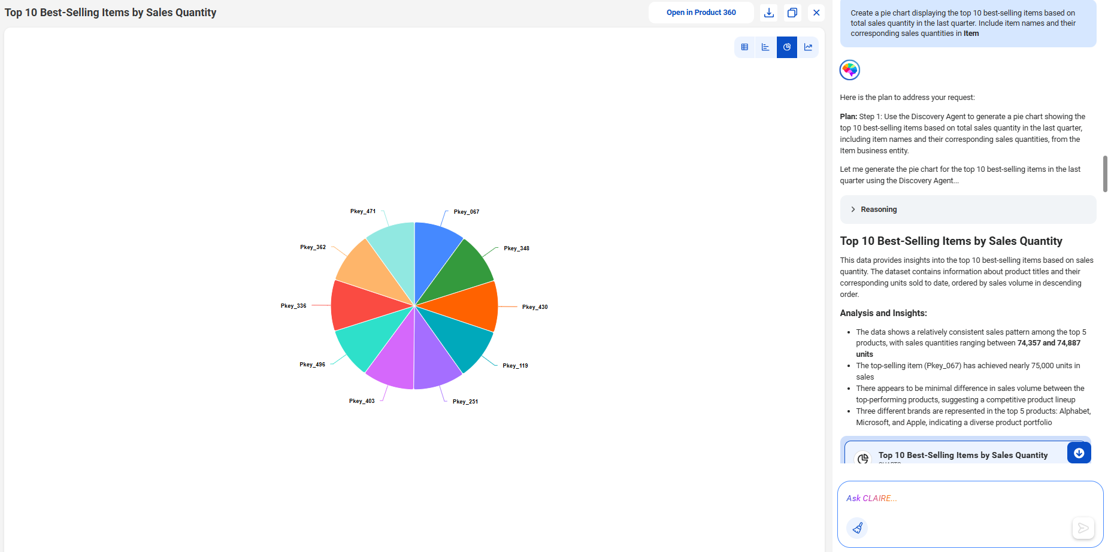Viewport: 1111px width, 552px height.
Task: Select the turquoise Pkey_496 pie slice
Action: (x=366, y=339)
